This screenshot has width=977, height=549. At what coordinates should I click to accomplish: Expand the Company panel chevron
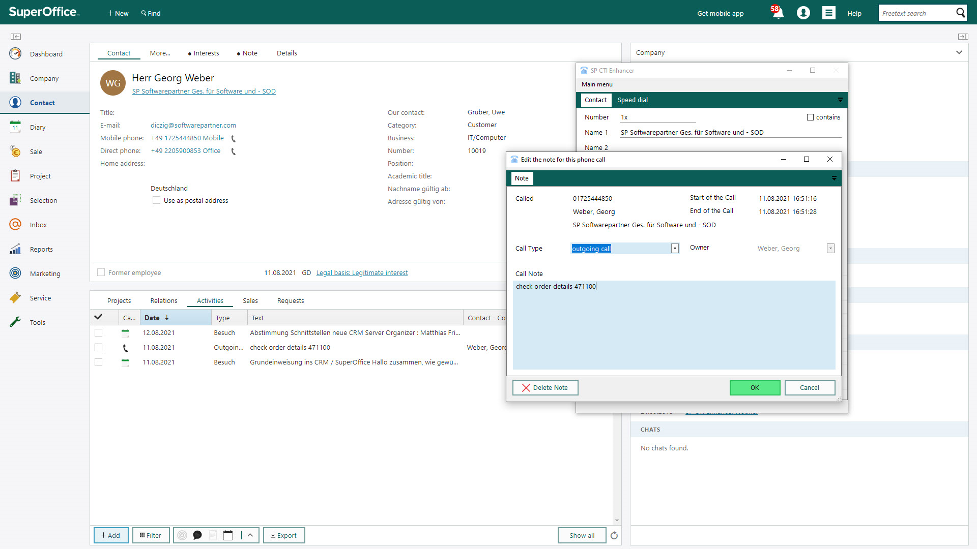959,52
